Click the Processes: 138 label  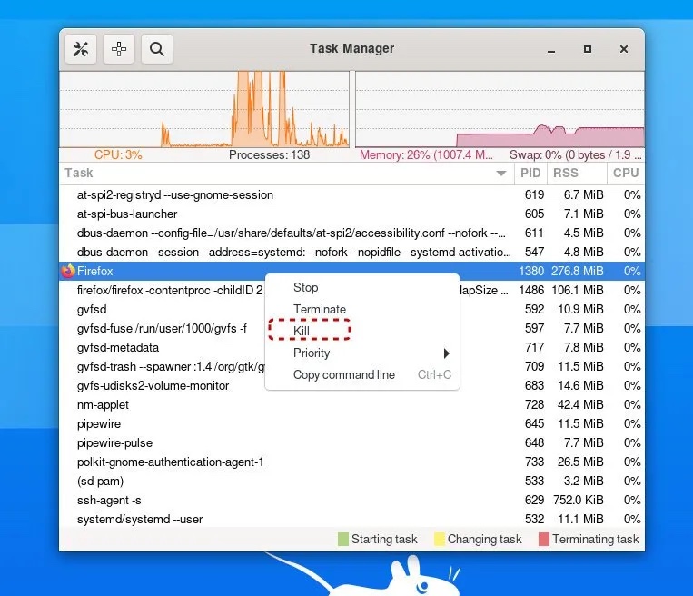[x=269, y=154]
